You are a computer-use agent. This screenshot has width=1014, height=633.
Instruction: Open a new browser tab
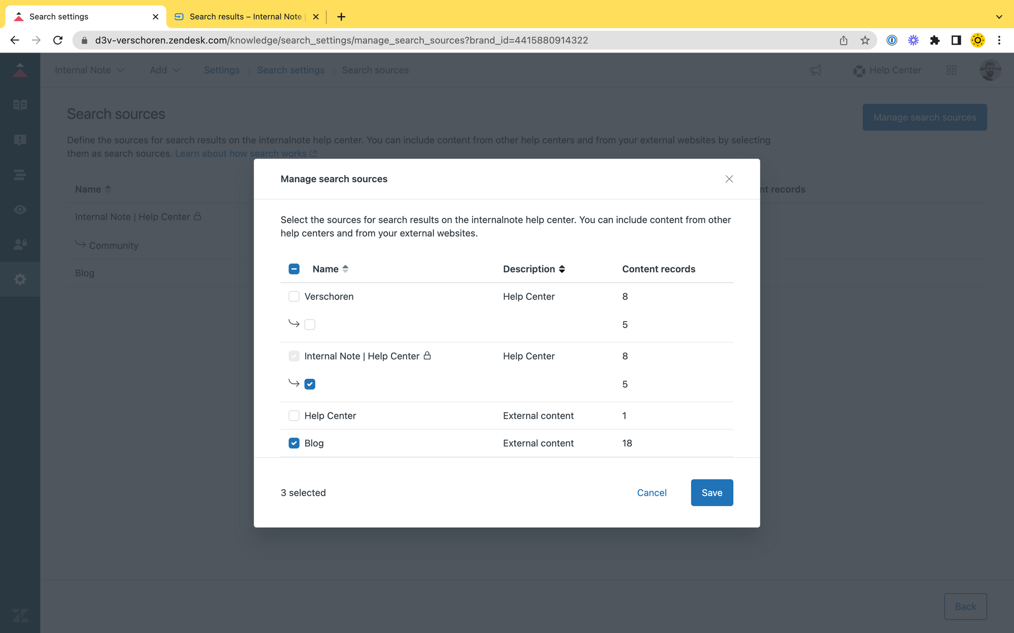341,17
